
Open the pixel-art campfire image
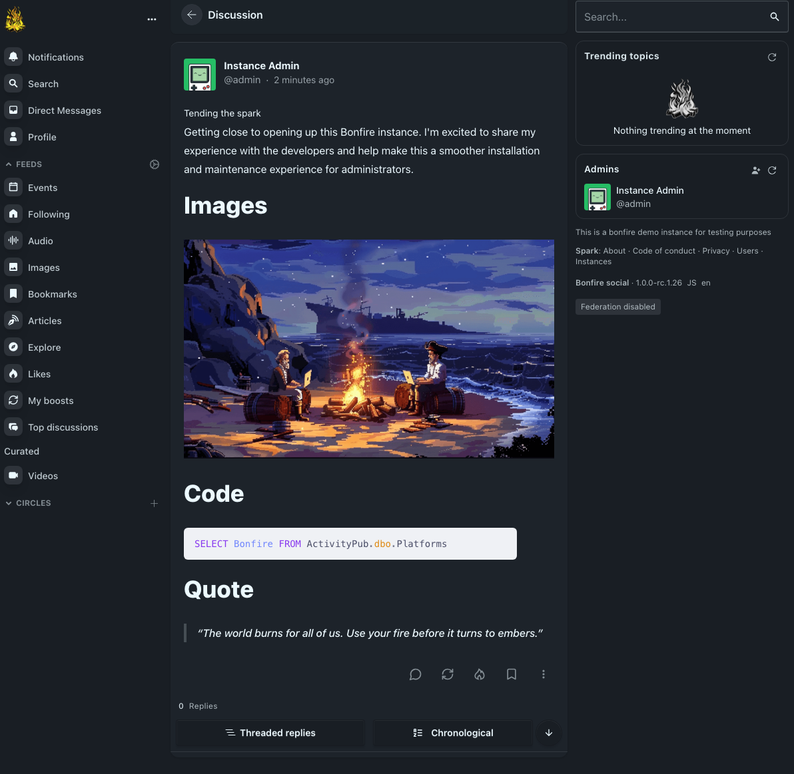click(369, 349)
